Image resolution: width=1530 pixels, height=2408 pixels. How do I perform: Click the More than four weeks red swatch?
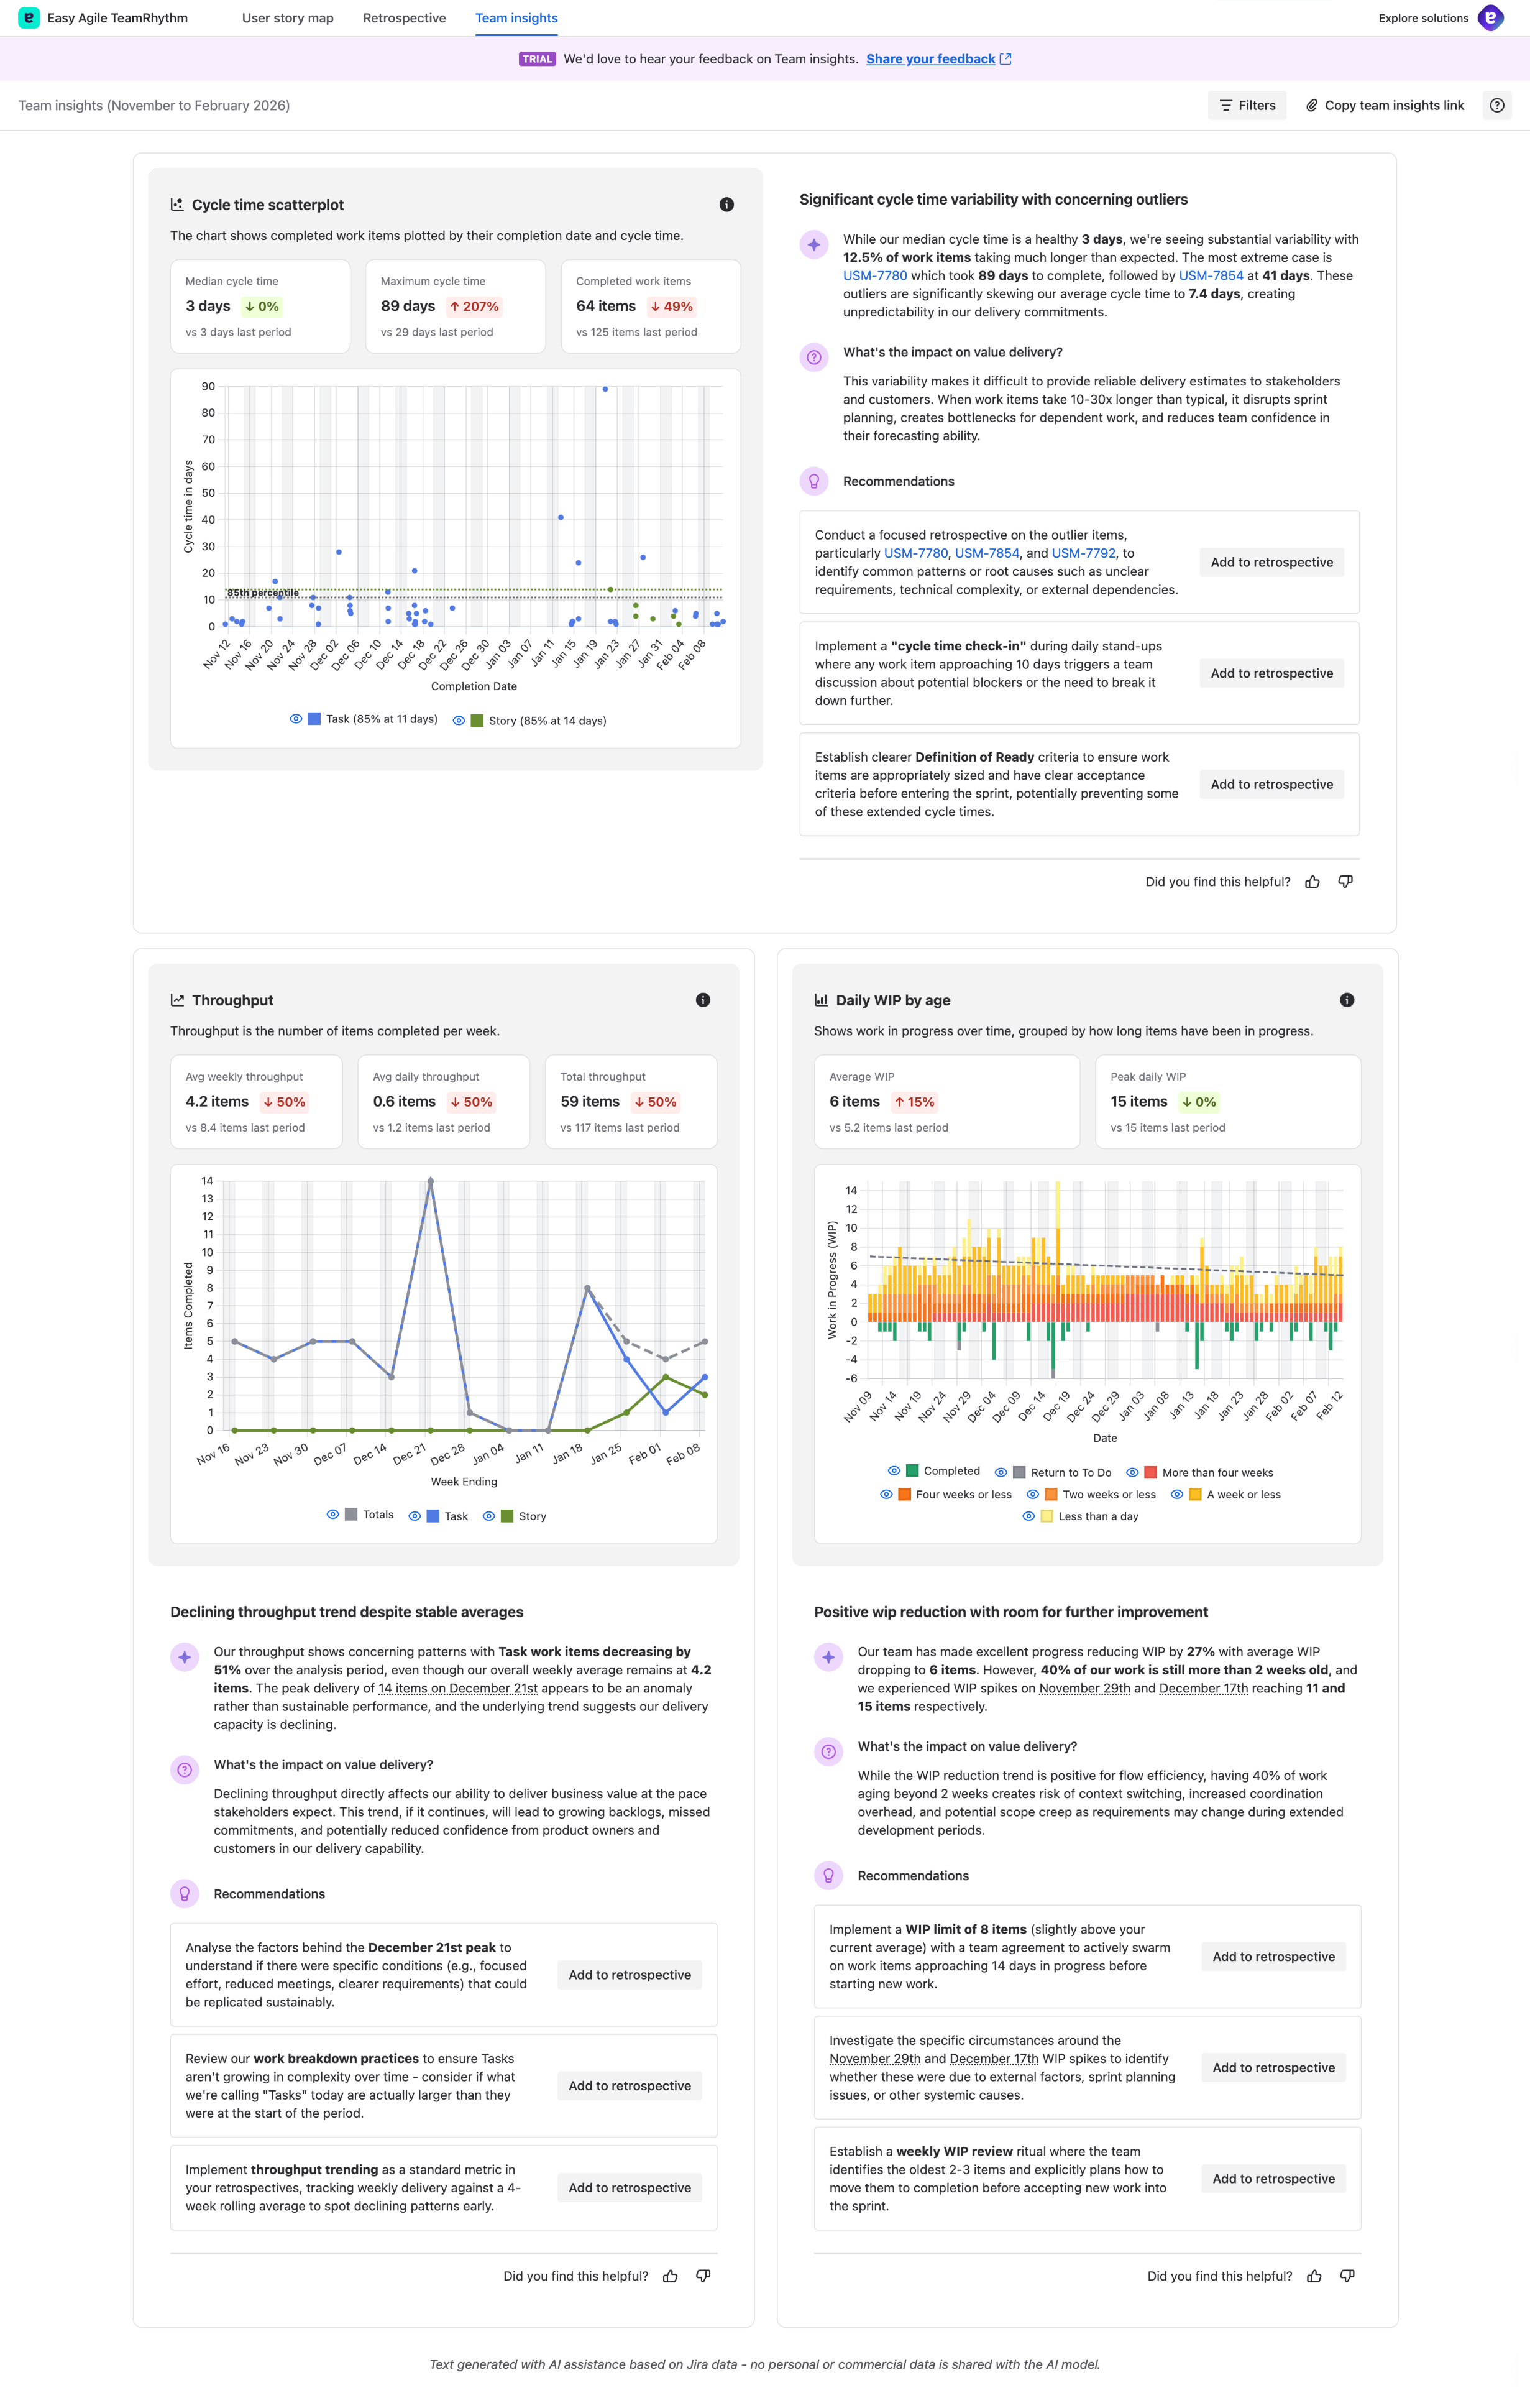[x=1150, y=1472]
